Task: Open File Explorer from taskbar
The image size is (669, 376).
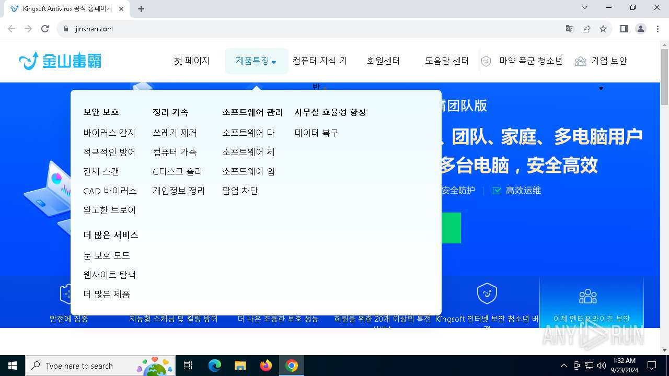Action: pos(240,366)
